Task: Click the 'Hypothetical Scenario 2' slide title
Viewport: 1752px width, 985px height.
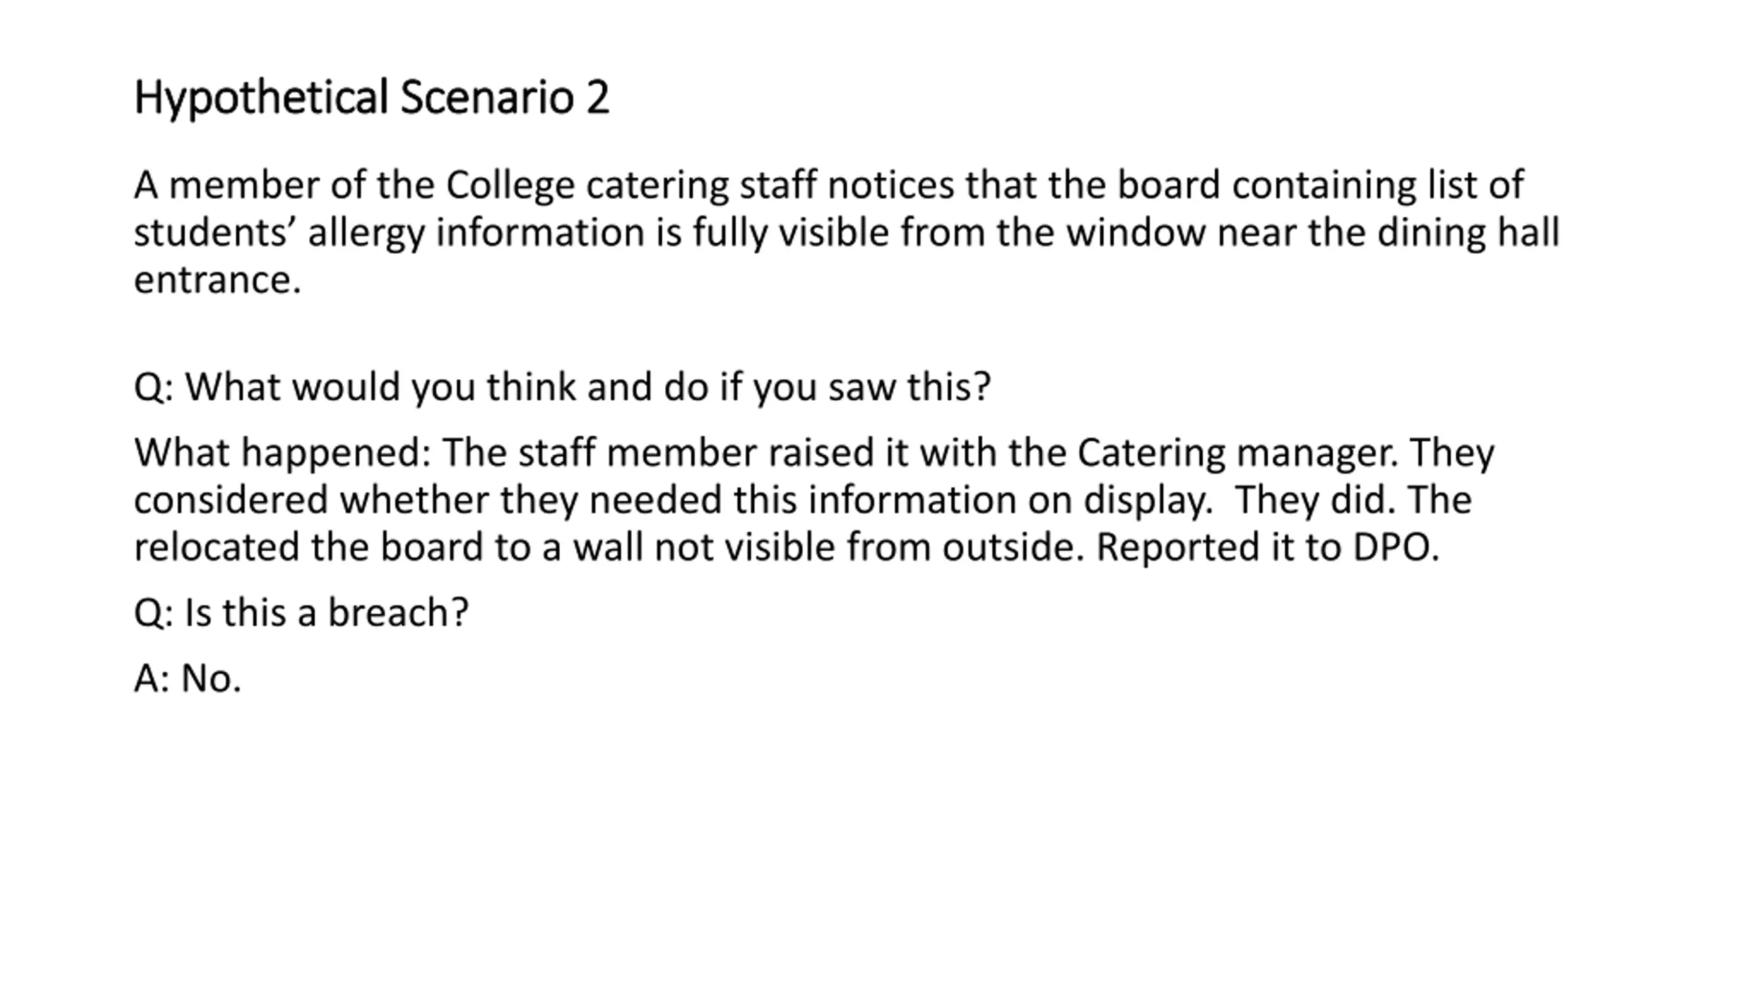Action: (x=371, y=97)
